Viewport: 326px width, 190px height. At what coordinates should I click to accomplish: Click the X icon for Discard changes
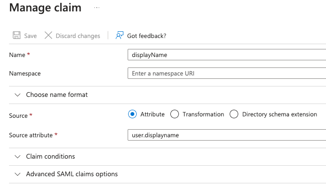click(48, 36)
